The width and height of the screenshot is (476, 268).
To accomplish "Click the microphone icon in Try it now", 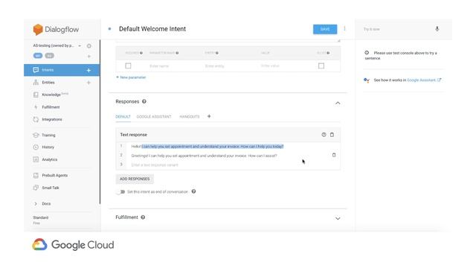I will [x=437, y=29].
